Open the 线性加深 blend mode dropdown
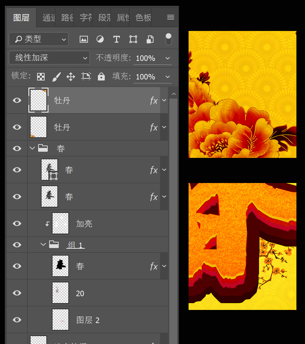 49,58
